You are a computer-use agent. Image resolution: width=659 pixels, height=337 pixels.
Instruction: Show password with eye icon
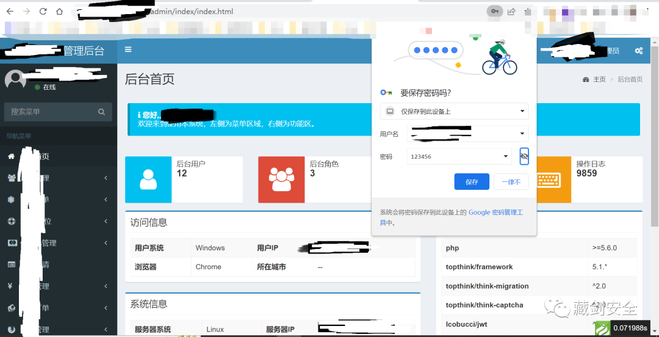pyautogui.click(x=524, y=156)
